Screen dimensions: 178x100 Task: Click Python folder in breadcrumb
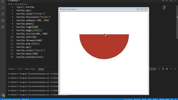click(10, 4)
